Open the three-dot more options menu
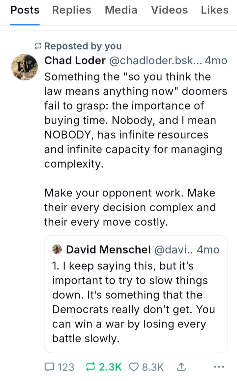The image size is (237, 381). click(219, 367)
